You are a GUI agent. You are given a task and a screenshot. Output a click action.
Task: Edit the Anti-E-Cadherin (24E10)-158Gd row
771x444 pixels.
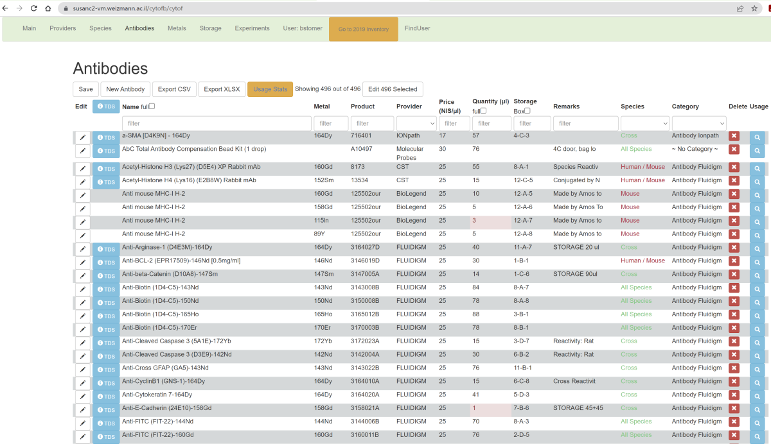[82, 410]
